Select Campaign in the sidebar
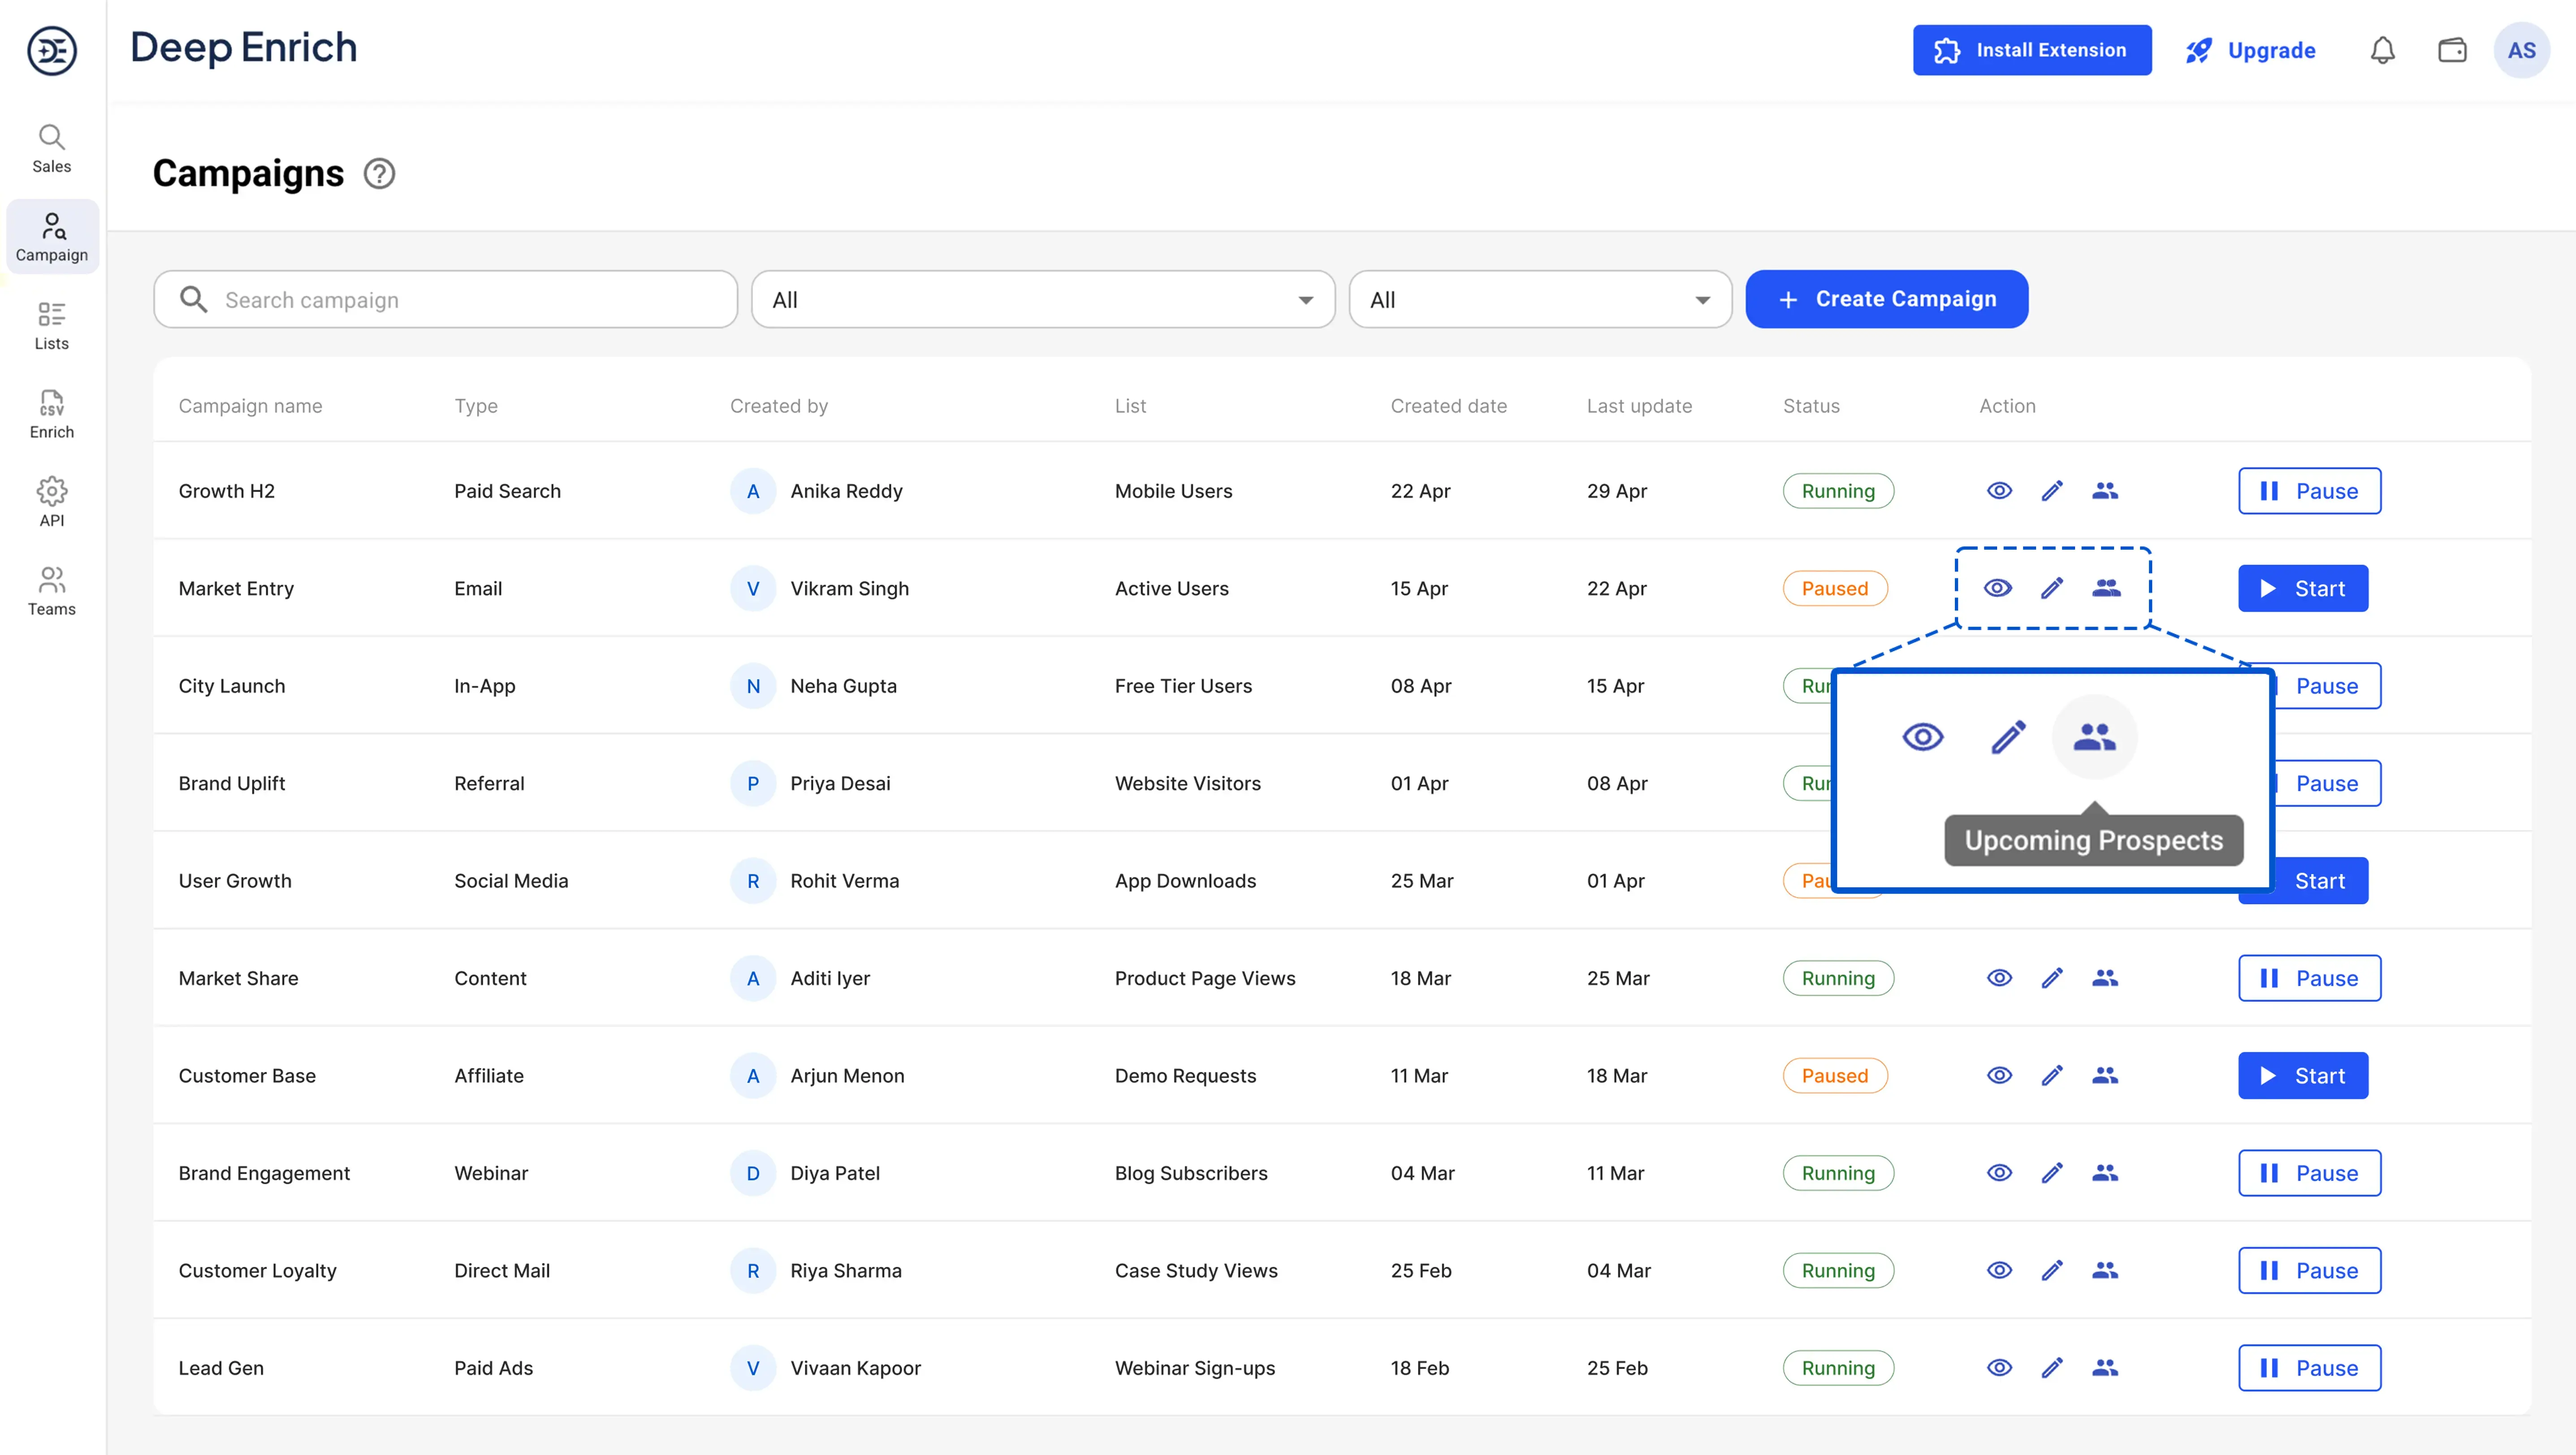The width and height of the screenshot is (2576, 1455). click(52, 237)
